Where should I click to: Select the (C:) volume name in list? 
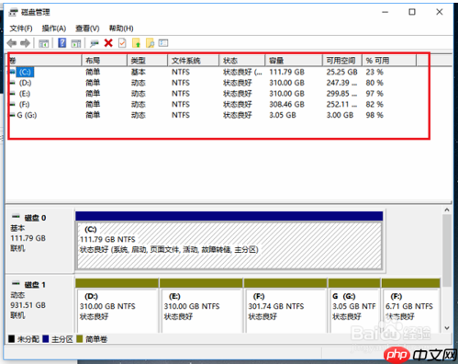(x=25, y=72)
